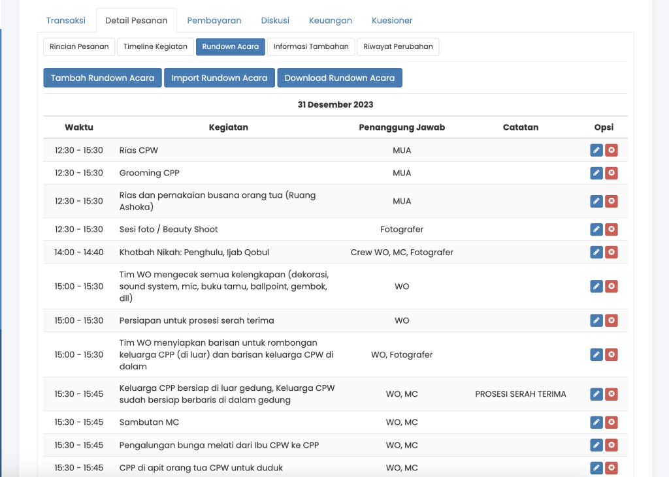Edit the "Pengalungan bunga melati" entry

pos(596,445)
